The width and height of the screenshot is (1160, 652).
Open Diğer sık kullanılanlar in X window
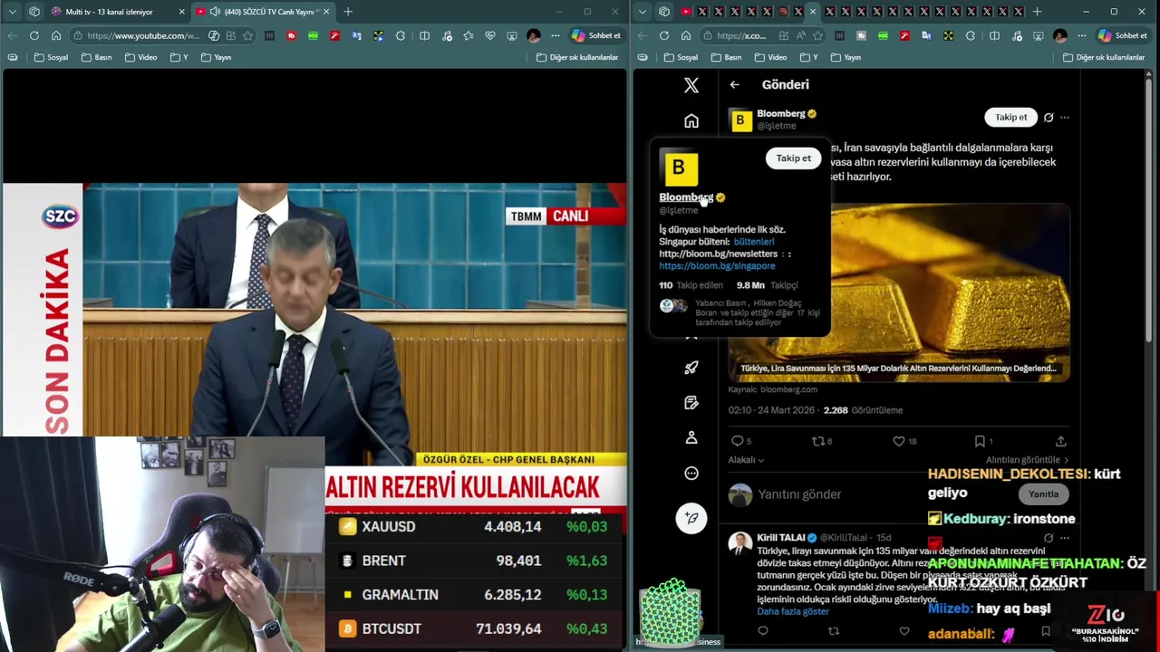pyautogui.click(x=1103, y=57)
